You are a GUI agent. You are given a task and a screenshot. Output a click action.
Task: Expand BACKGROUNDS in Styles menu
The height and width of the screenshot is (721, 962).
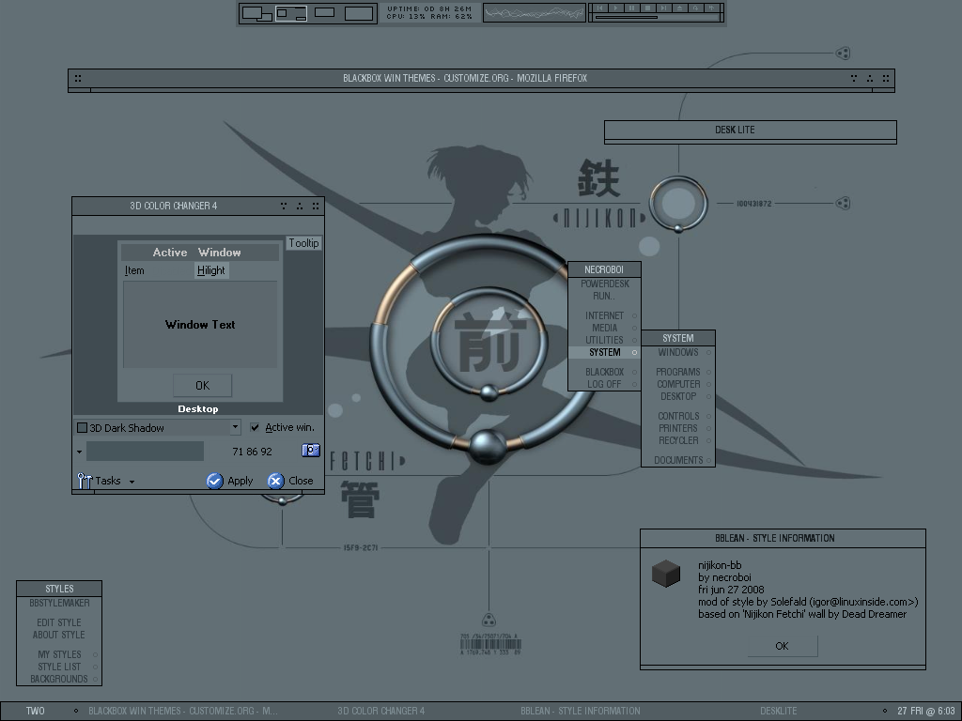(x=59, y=680)
